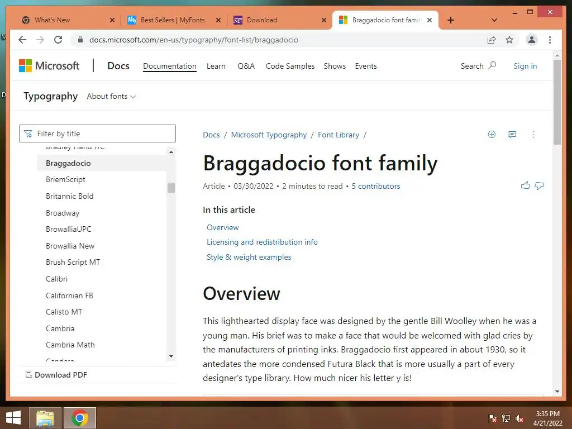Click the Sign in link
The height and width of the screenshot is (429, 572).
[x=525, y=66]
